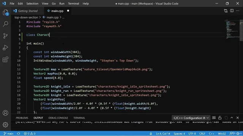The image size is (243, 136).
Task: Switch to the OUTPUT panel tab
Action: click(38, 118)
